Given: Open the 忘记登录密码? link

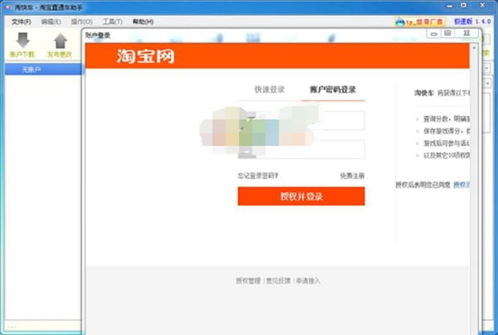Looking at the screenshot, I should pyautogui.click(x=258, y=175).
